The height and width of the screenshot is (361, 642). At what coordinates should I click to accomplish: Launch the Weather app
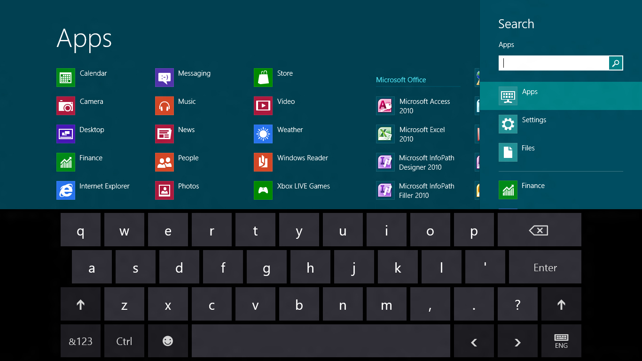pos(263,134)
